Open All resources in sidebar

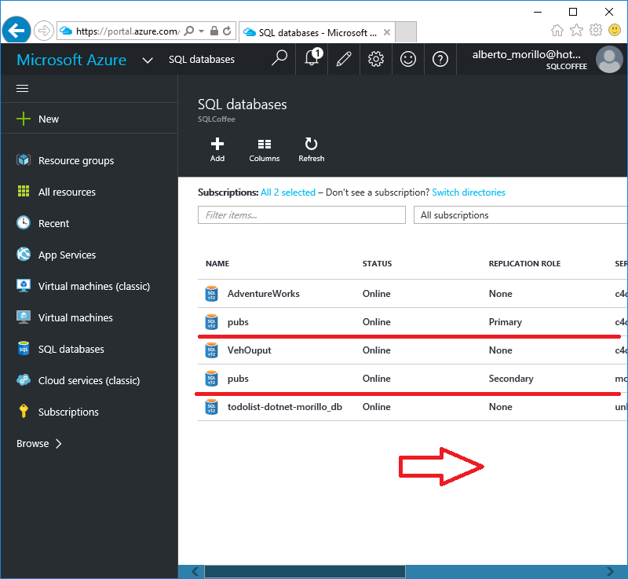pos(89,192)
